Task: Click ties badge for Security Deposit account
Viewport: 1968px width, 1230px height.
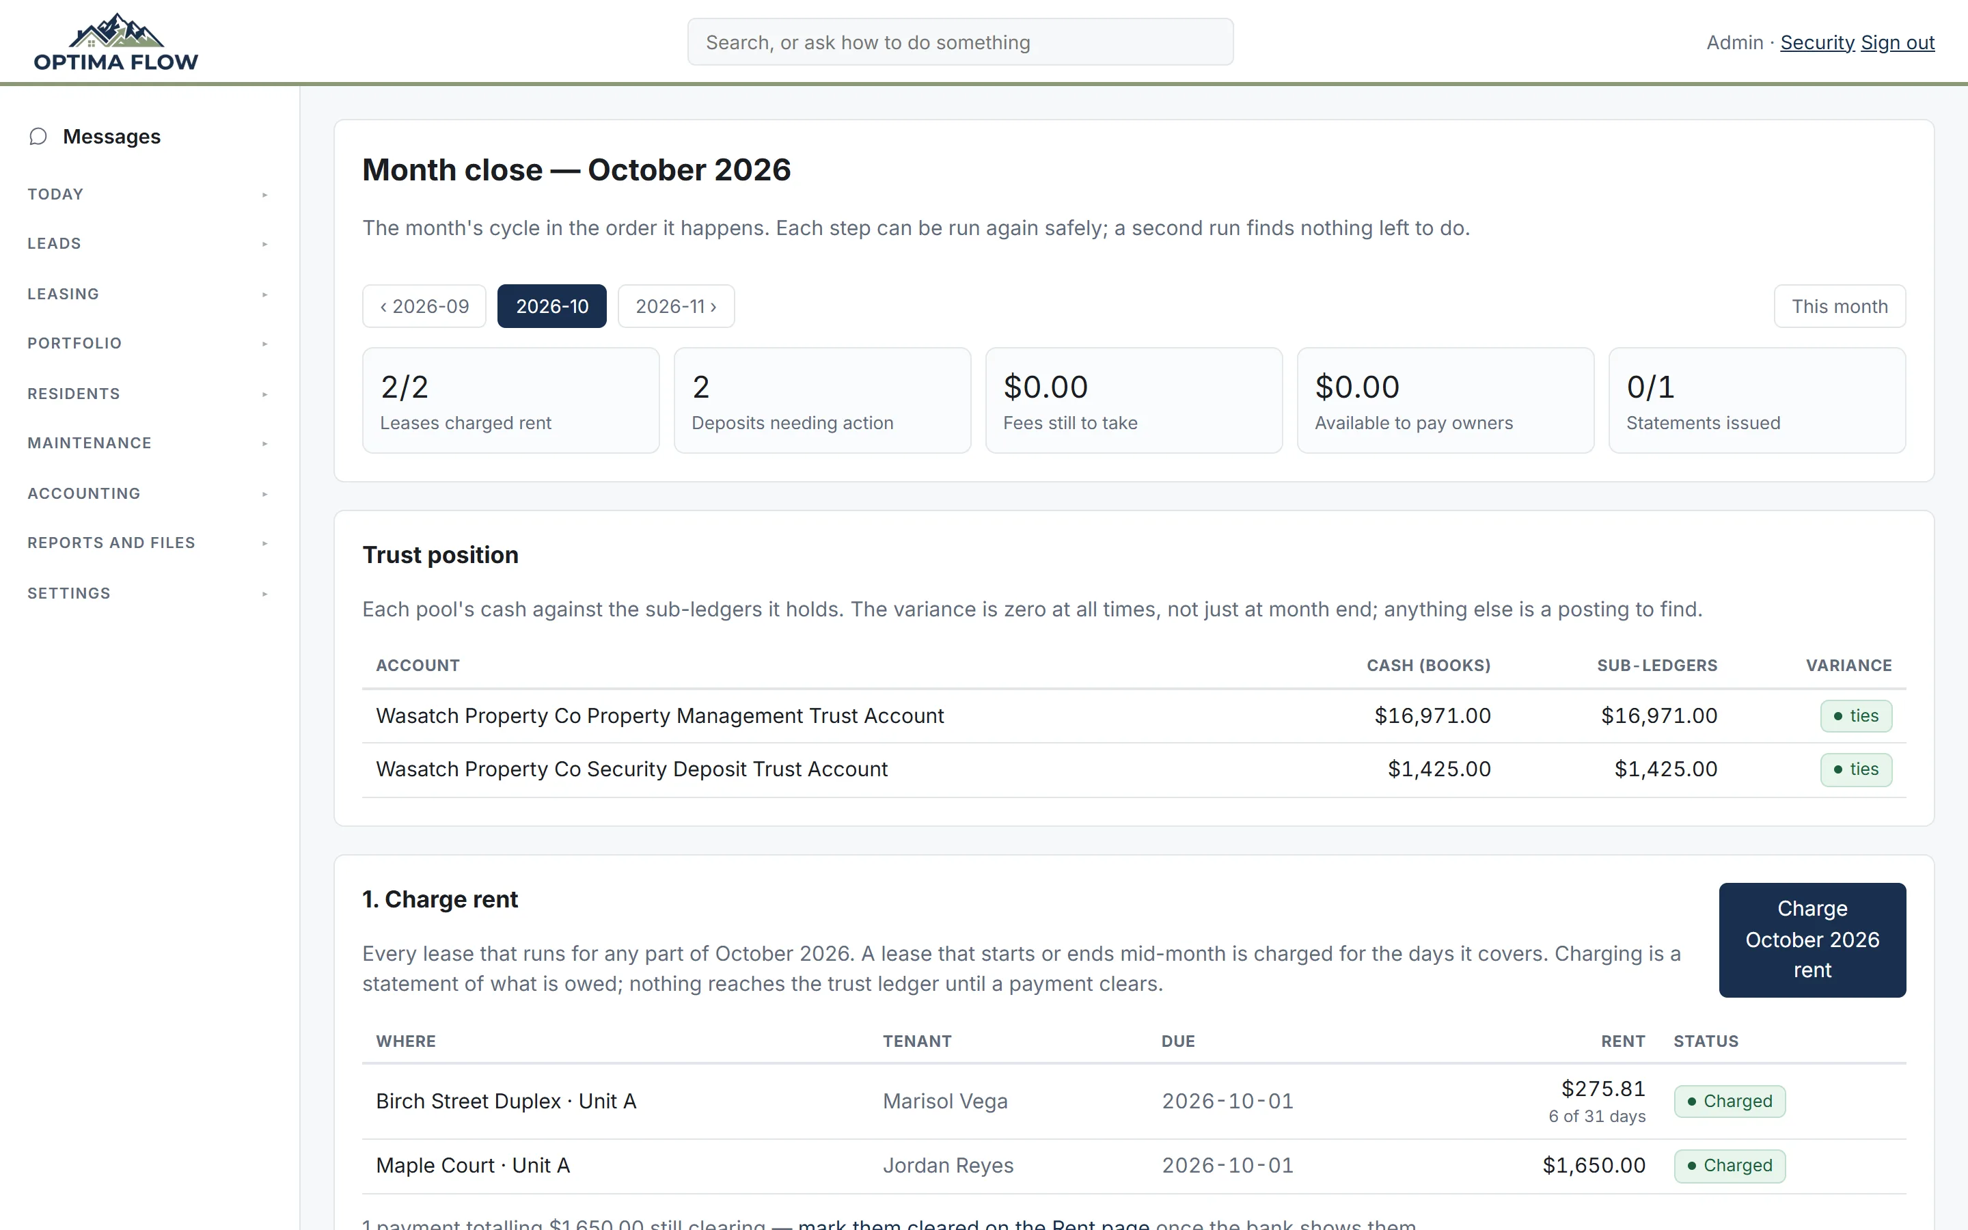Action: tap(1856, 769)
